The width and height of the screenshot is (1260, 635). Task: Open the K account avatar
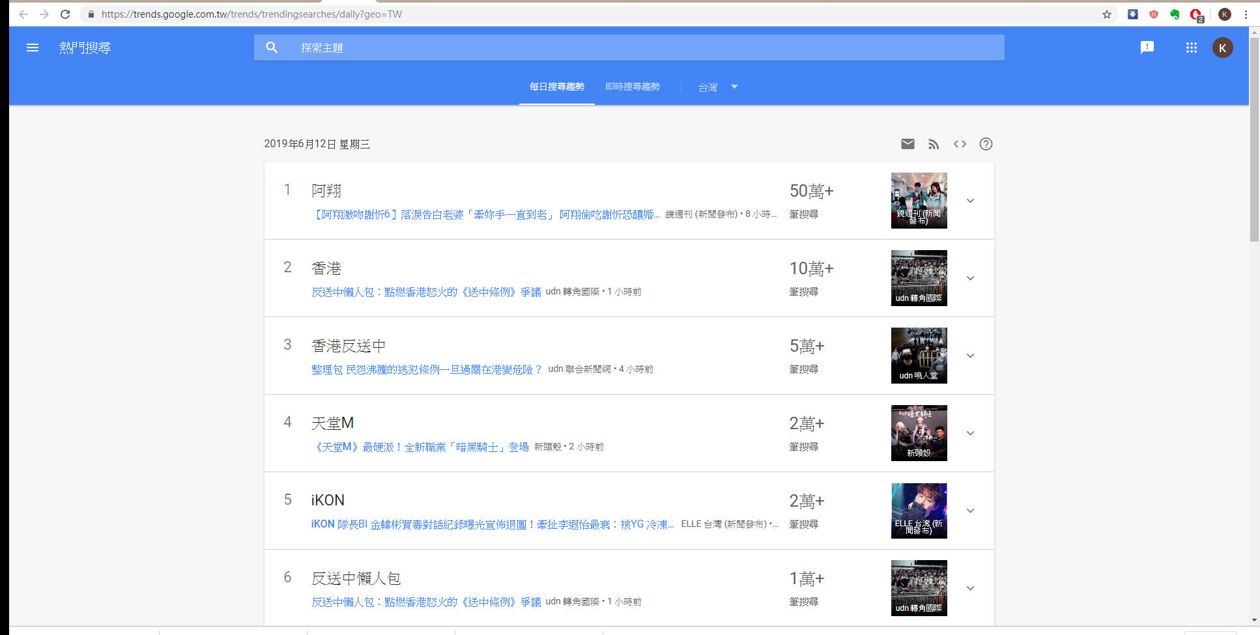(1222, 48)
